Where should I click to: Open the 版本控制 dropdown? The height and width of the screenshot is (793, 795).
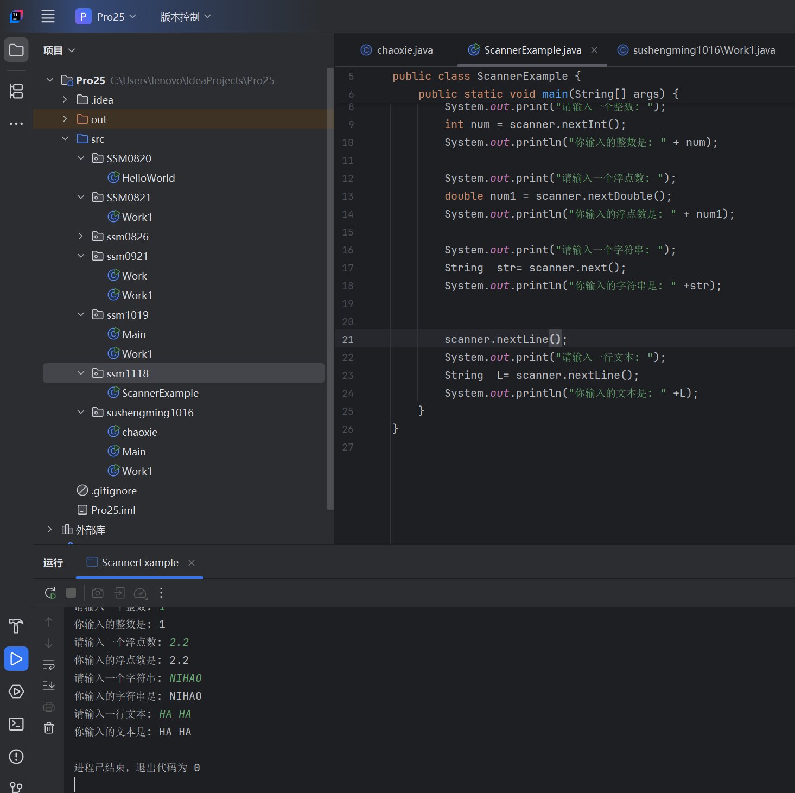click(186, 17)
